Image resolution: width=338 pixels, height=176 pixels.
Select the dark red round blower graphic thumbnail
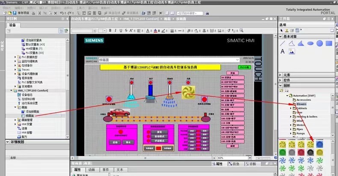click(x=301, y=153)
